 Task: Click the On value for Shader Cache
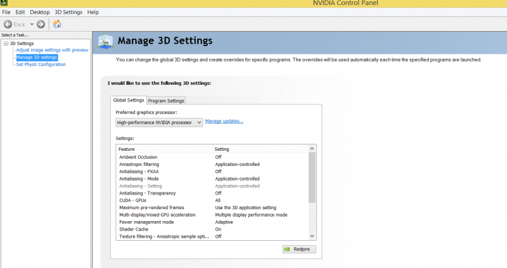pyautogui.click(x=218, y=229)
